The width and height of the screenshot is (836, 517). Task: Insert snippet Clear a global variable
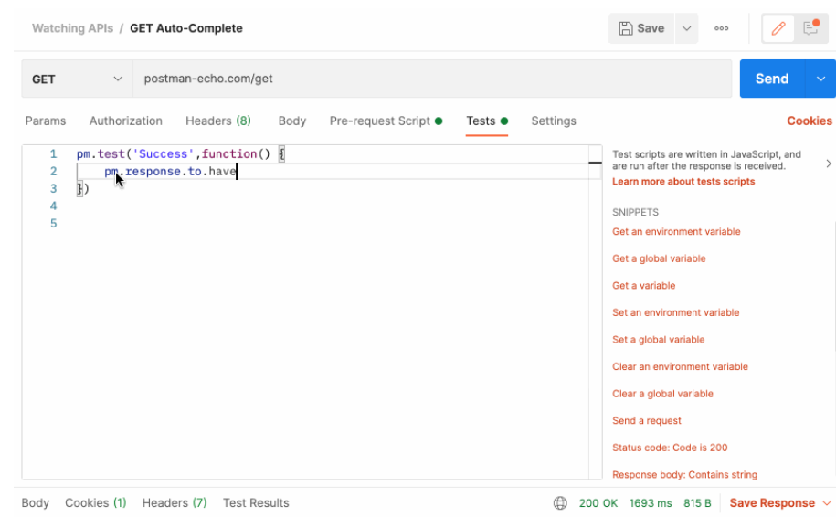[x=662, y=394]
